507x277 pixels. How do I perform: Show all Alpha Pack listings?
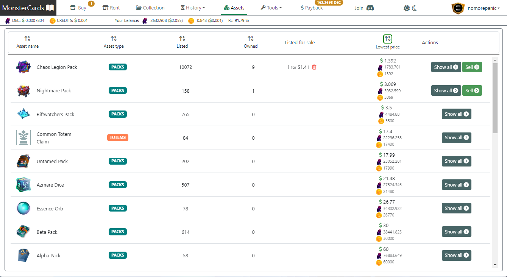click(457, 255)
